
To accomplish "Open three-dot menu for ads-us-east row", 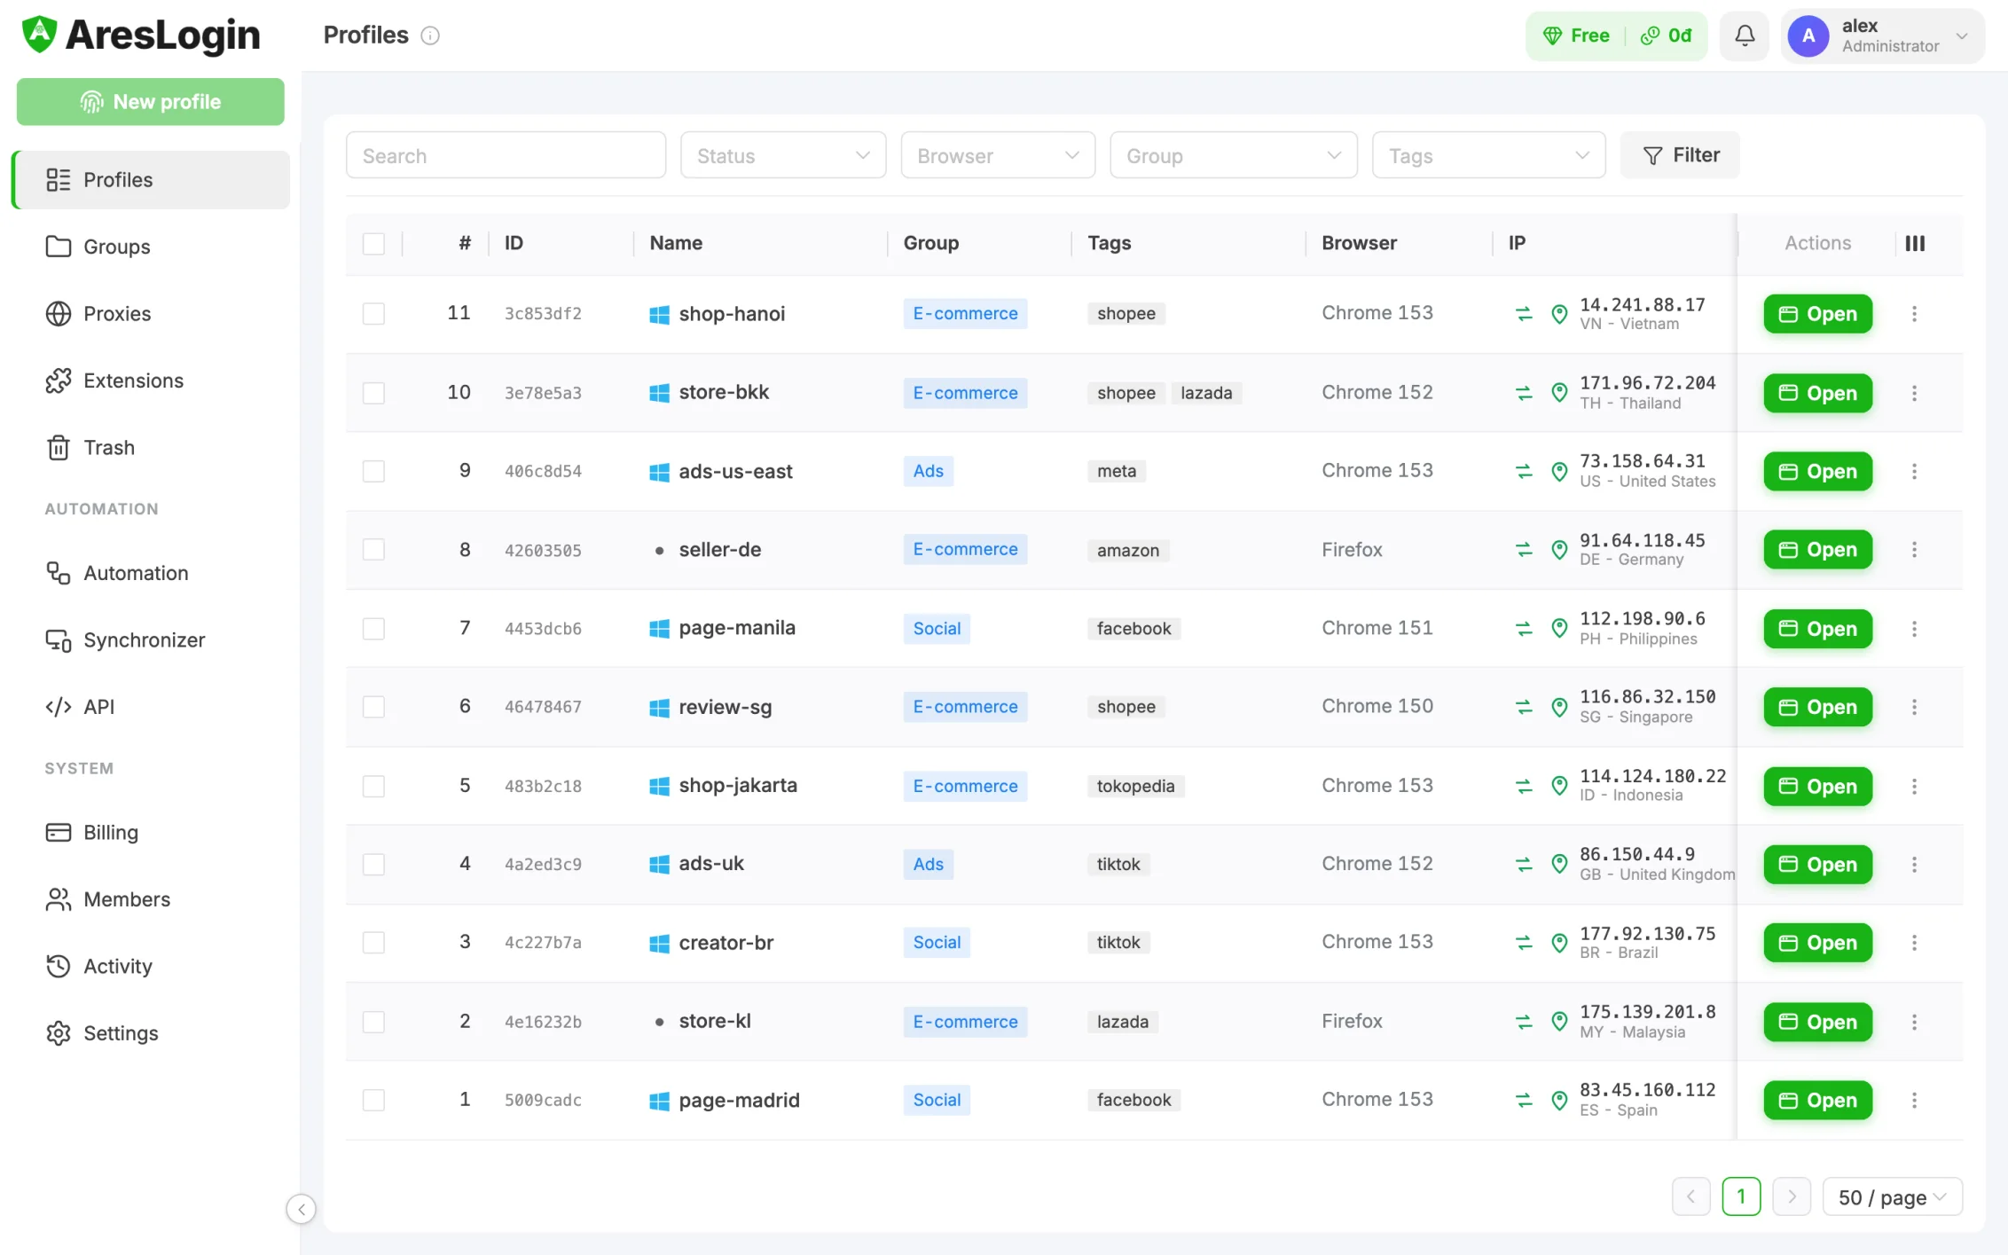I will tap(1914, 472).
